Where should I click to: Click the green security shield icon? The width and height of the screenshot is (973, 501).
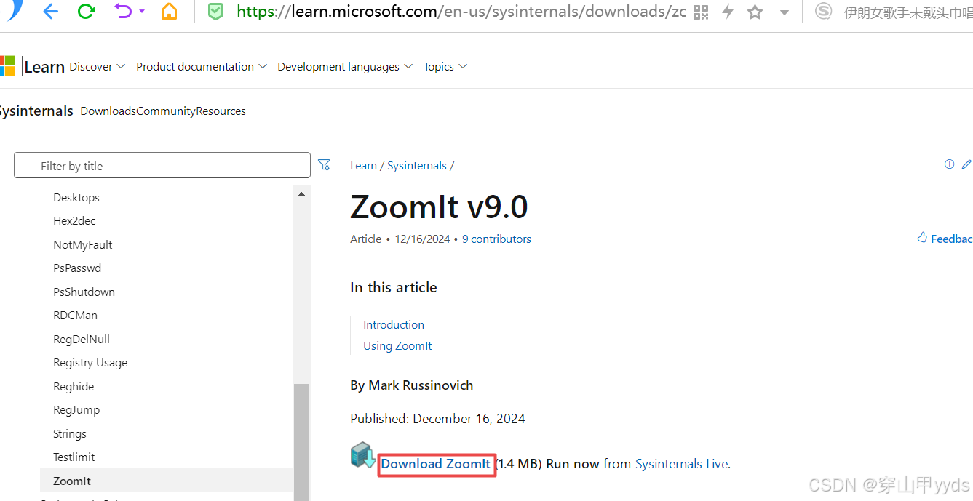[x=215, y=12]
